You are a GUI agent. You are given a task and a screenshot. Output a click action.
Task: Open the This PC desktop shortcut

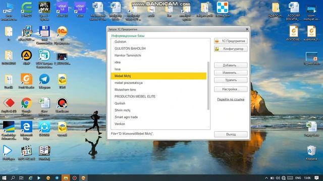pos(9,11)
